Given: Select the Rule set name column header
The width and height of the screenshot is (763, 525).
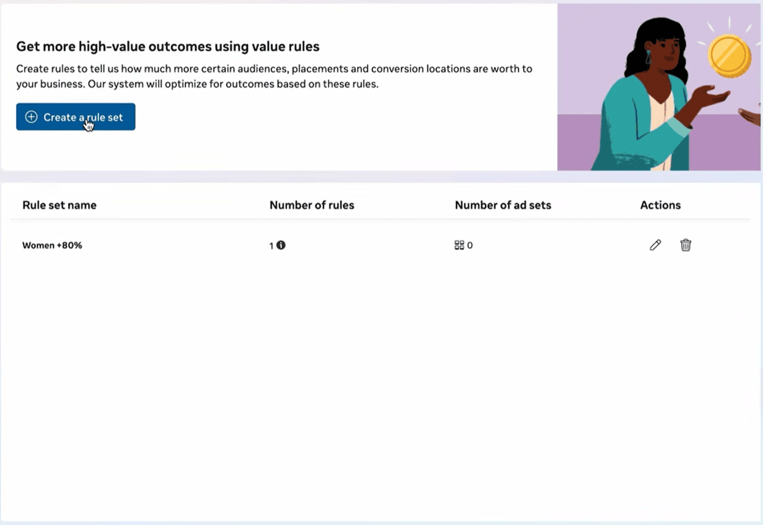Looking at the screenshot, I should [59, 205].
